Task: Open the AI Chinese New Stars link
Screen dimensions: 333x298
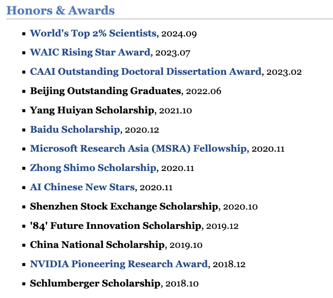Action: [82, 187]
